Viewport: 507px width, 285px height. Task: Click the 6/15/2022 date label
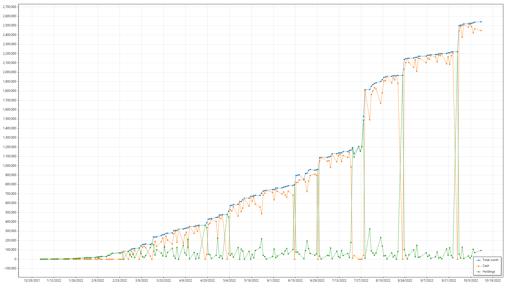pos(295,281)
